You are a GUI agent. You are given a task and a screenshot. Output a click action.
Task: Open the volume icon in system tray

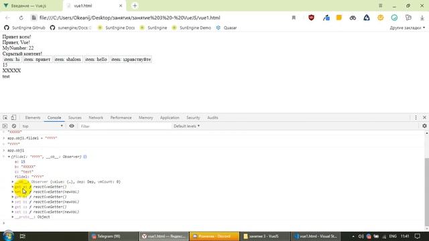[x=361, y=236]
